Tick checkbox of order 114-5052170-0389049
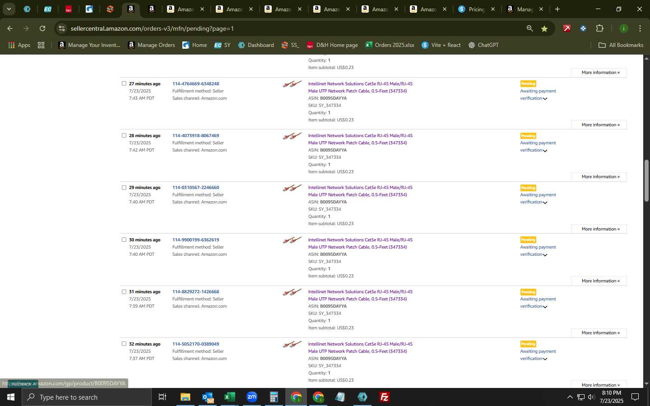 [124, 344]
